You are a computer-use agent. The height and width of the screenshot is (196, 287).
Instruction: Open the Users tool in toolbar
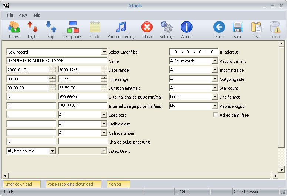coord(14,30)
